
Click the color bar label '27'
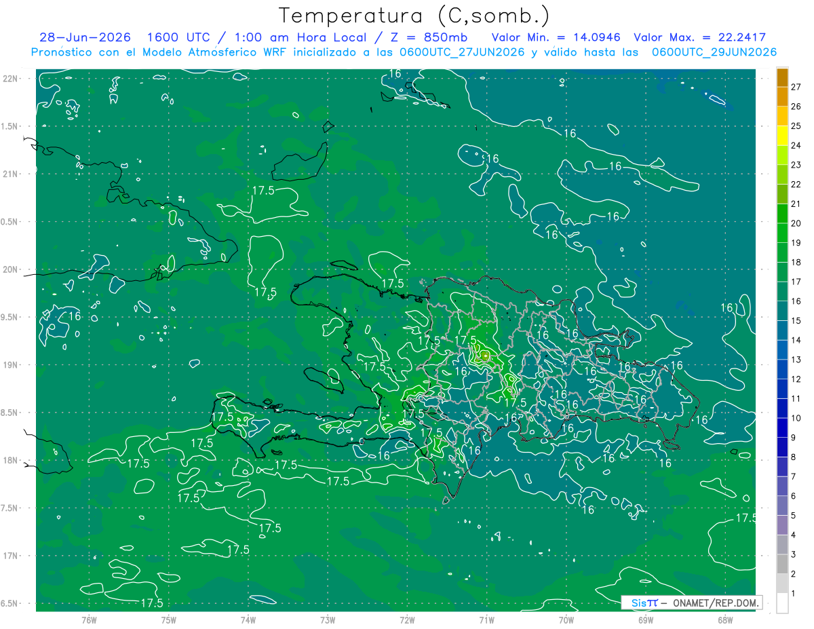[796, 87]
